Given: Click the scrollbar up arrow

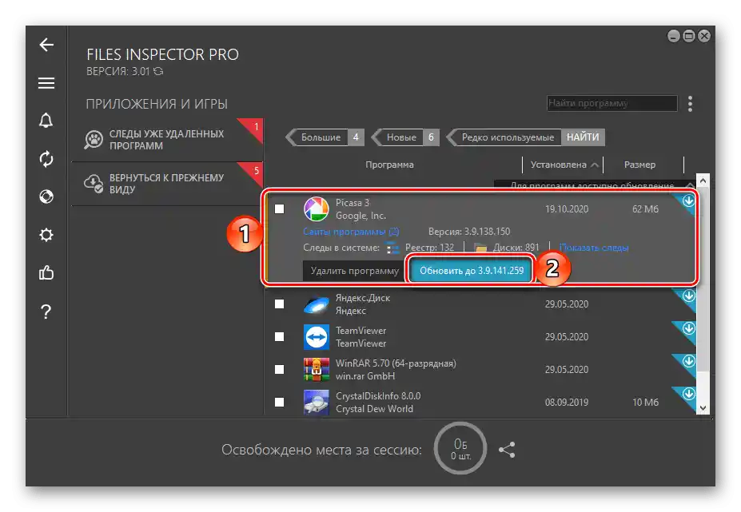Looking at the screenshot, I should (x=703, y=181).
